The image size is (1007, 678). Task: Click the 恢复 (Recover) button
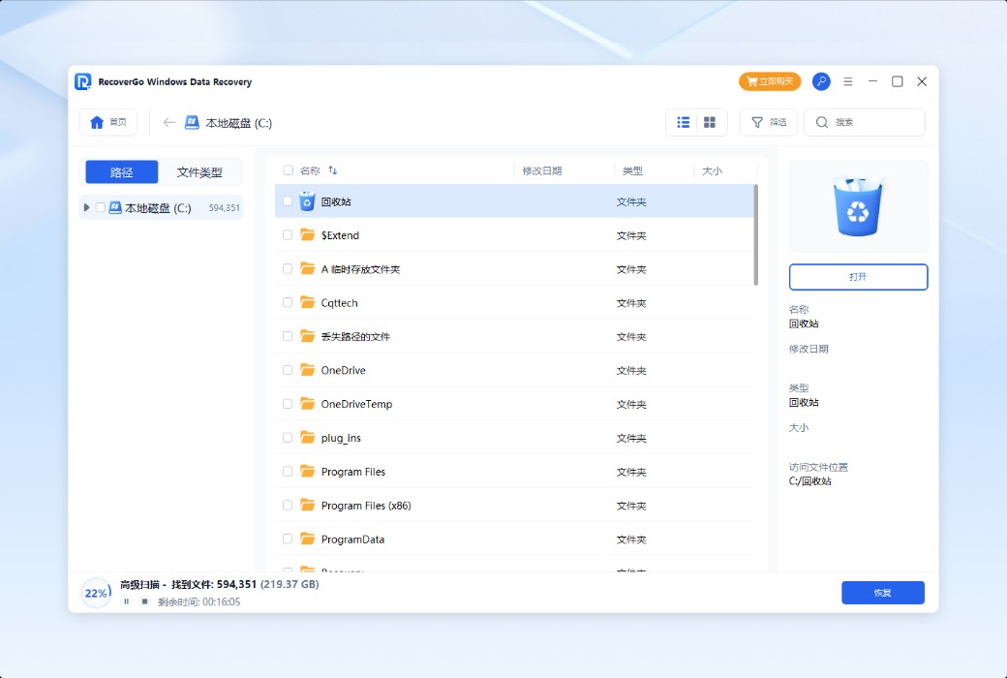(x=882, y=592)
